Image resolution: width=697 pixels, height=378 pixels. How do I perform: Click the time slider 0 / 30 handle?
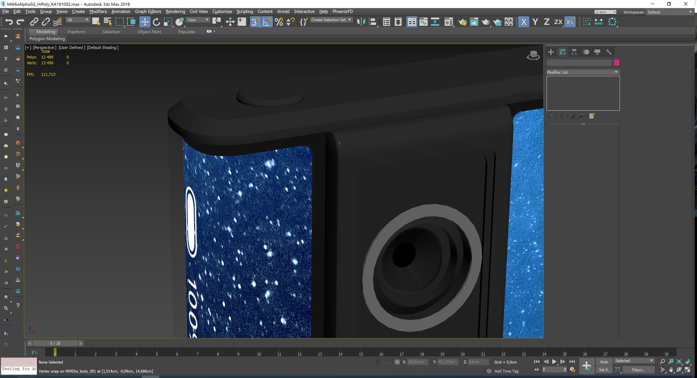coord(55,343)
